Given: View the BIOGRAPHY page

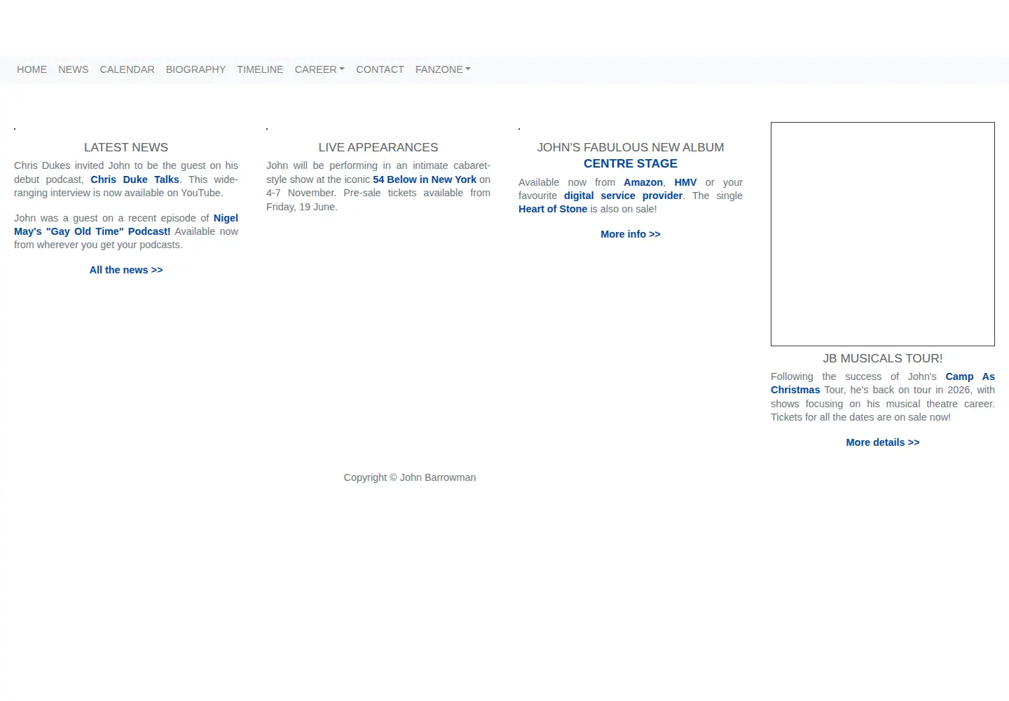Looking at the screenshot, I should pos(195,69).
